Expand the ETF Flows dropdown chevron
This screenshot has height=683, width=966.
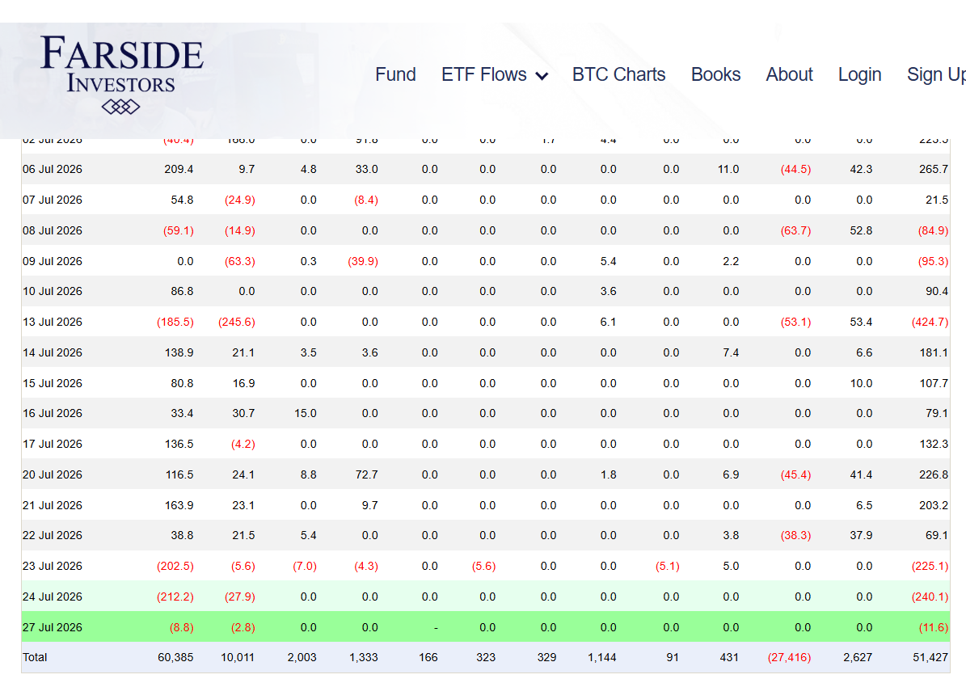(542, 76)
